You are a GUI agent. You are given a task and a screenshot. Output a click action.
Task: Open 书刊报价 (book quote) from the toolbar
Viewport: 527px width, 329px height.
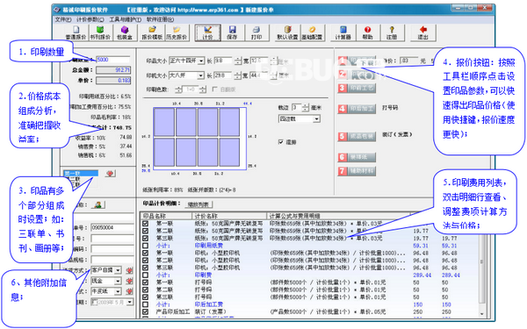click(100, 33)
